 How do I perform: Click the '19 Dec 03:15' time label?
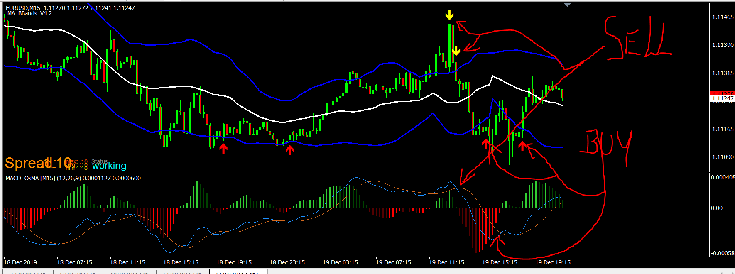pyautogui.click(x=340, y=262)
